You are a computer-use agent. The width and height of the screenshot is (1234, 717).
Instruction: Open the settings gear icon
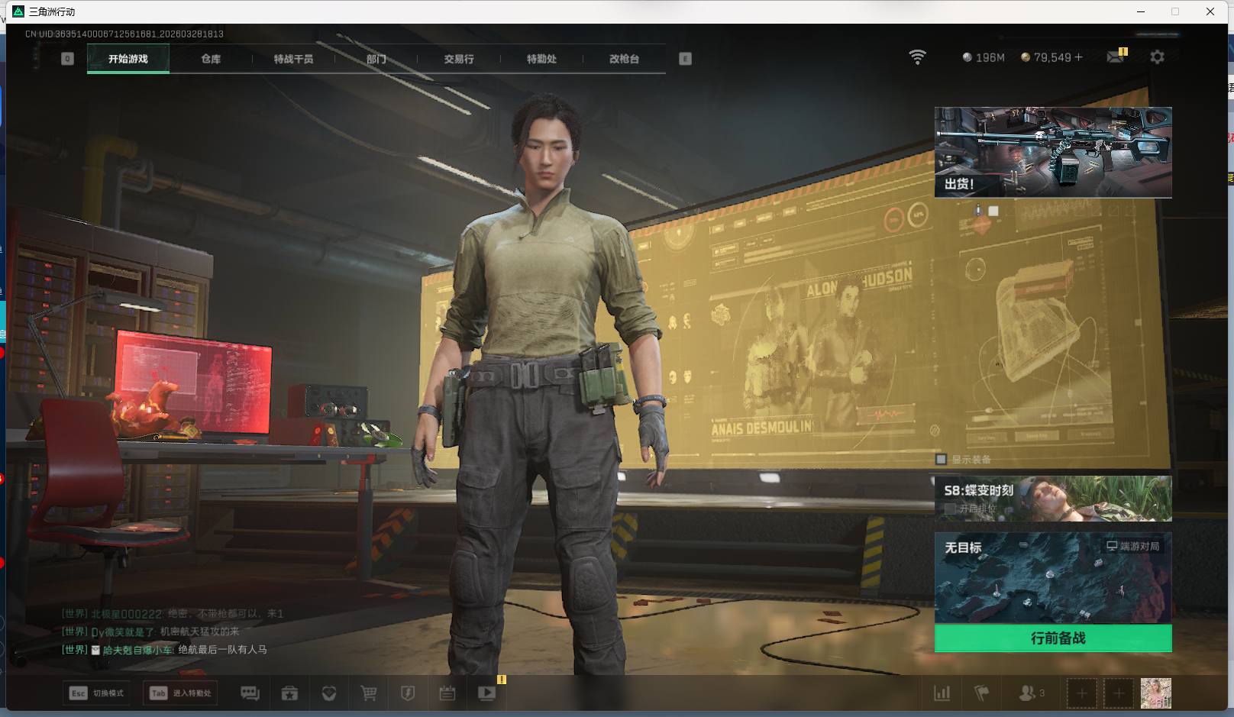pyautogui.click(x=1158, y=57)
